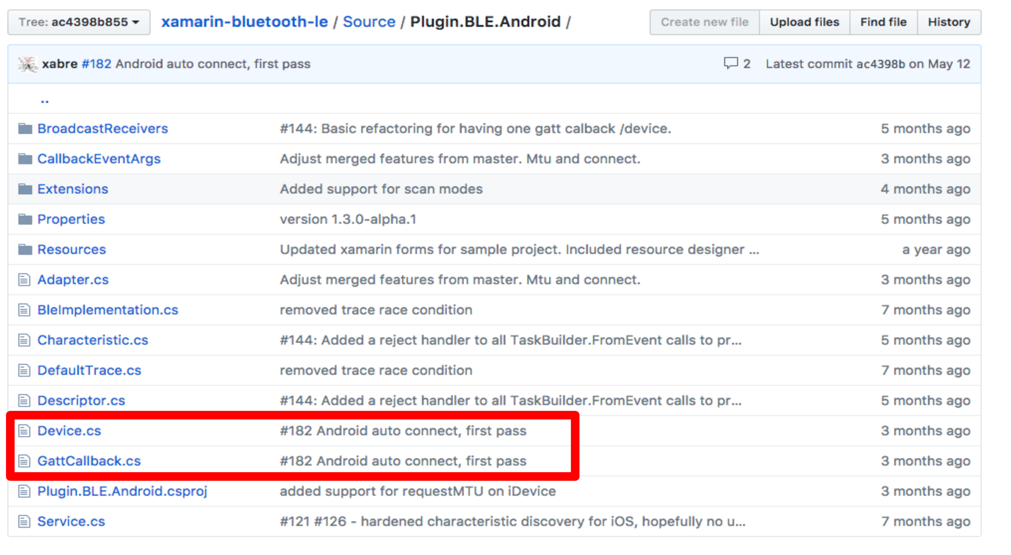Image resolution: width=1011 pixels, height=555 pixels.
Task: Open Plugin.BLE.Android.csproj
Action: pyautogui.click(x=122, y=491)
